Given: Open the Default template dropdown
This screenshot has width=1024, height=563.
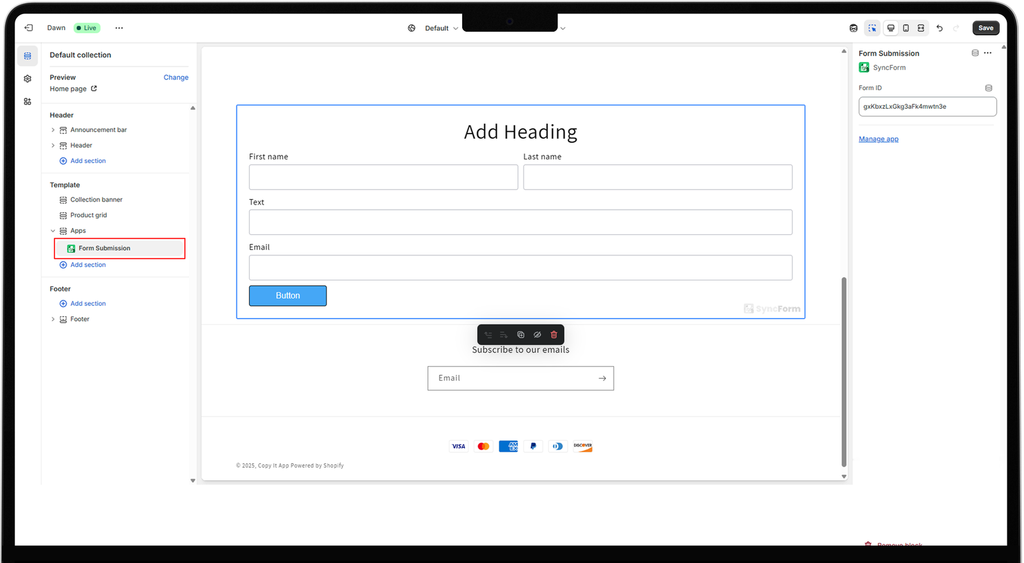Looking at the screenshot, I should pos(442,28).
